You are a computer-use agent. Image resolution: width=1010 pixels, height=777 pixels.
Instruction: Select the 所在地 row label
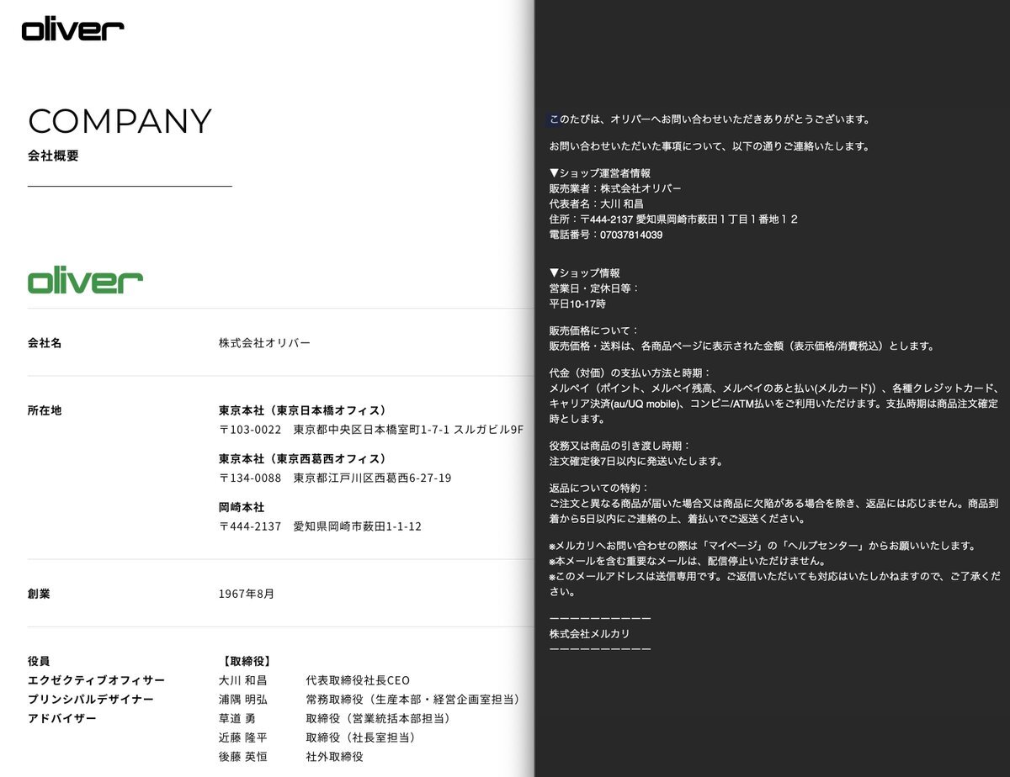pos(45,410)
